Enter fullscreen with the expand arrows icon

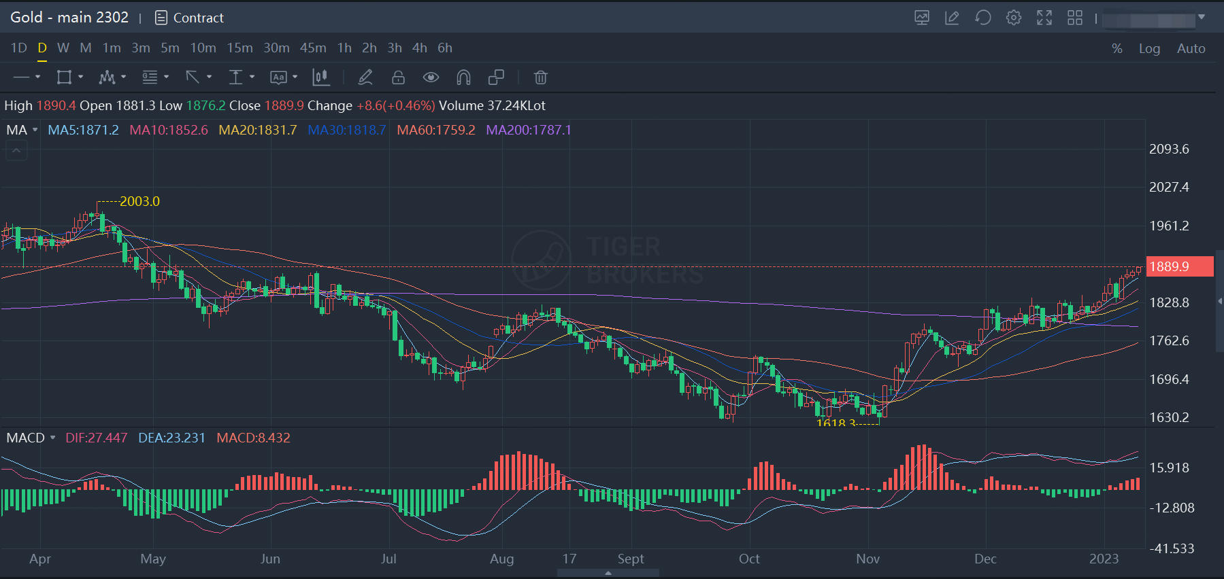coord(1044,18)
